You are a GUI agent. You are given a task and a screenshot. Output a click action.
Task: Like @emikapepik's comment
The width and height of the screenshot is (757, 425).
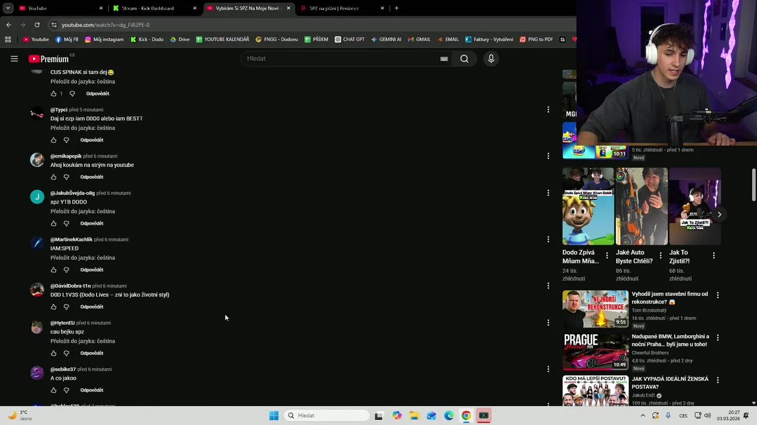point(54,177)
